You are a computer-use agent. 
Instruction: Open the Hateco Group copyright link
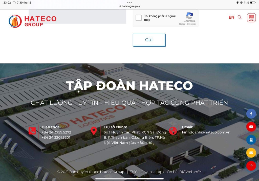(112, 172)
